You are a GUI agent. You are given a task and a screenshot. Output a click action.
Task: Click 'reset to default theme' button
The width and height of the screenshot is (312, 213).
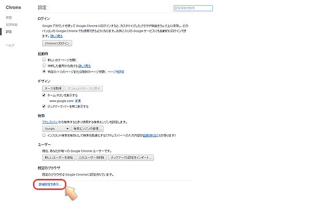coord(84,88)
